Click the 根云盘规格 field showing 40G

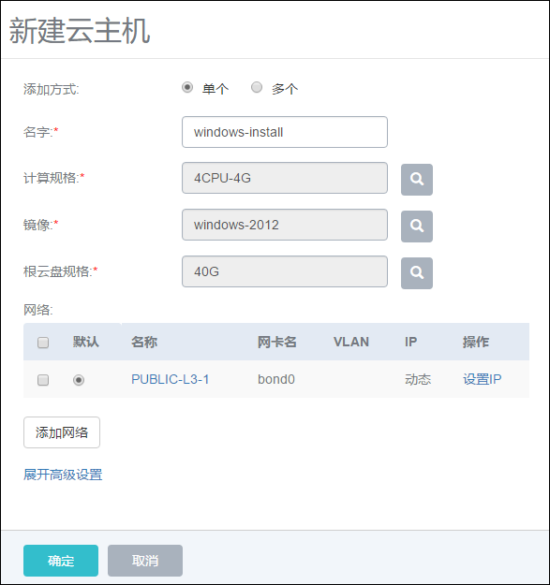pos(285,271)
